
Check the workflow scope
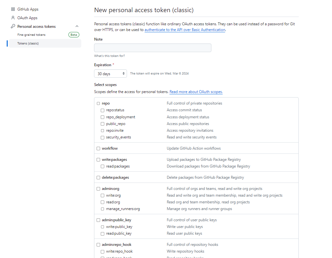click(x=99, y=148)
